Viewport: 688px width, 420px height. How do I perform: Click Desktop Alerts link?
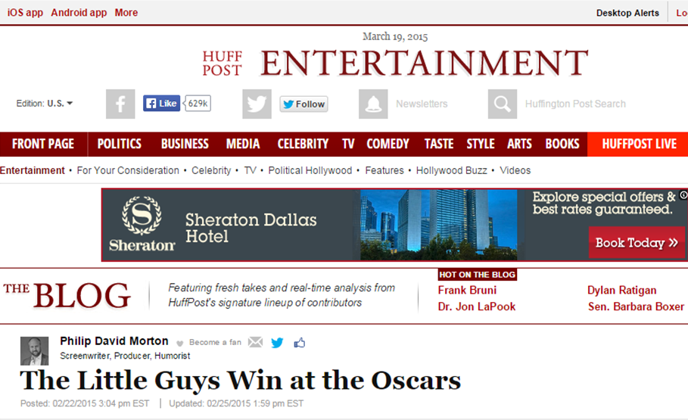click(x=627, y=13)
